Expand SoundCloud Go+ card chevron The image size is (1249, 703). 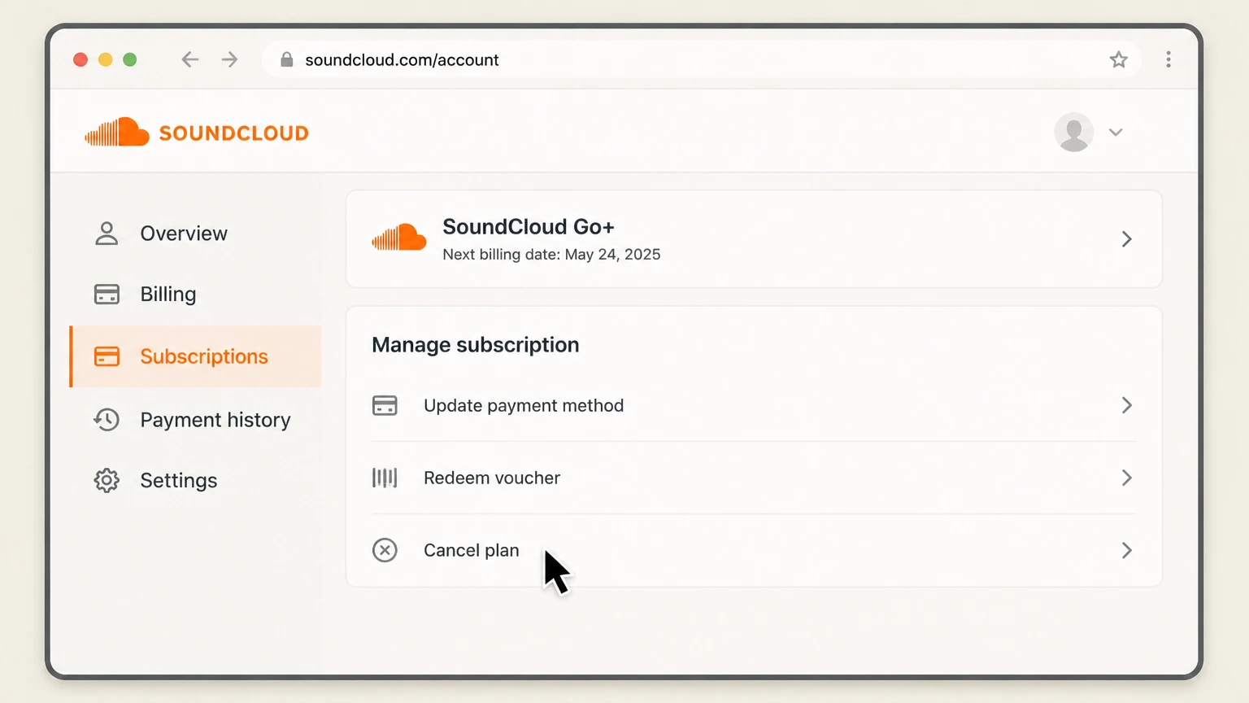tap(1127, 239)
